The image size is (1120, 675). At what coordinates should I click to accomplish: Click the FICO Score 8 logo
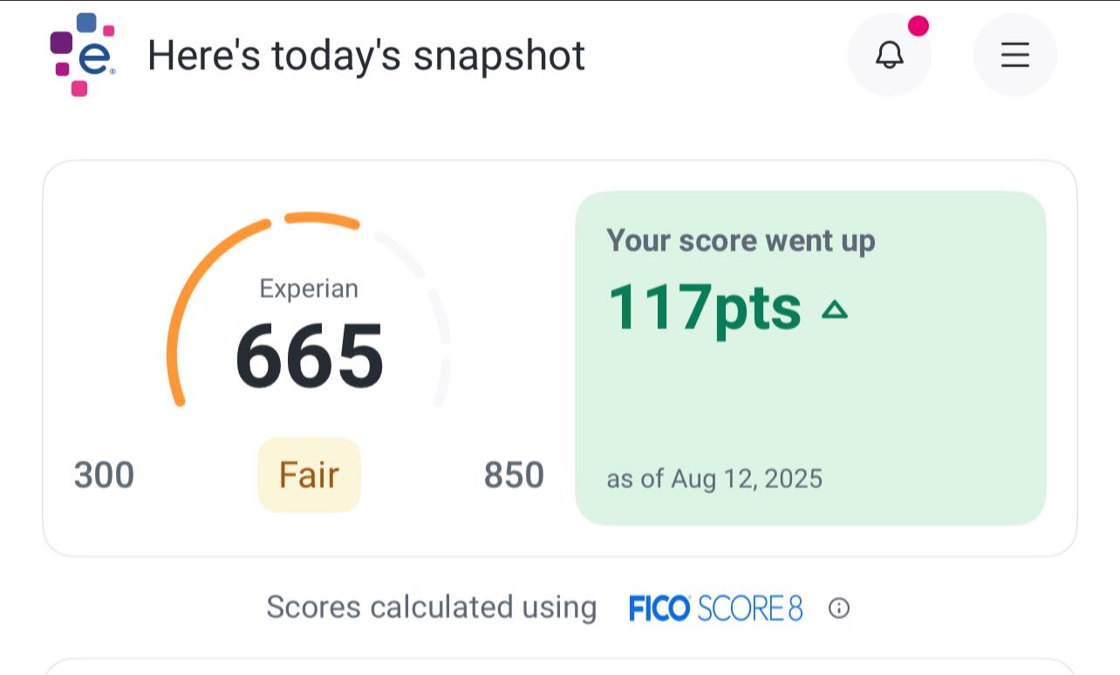tap(715, 608)
